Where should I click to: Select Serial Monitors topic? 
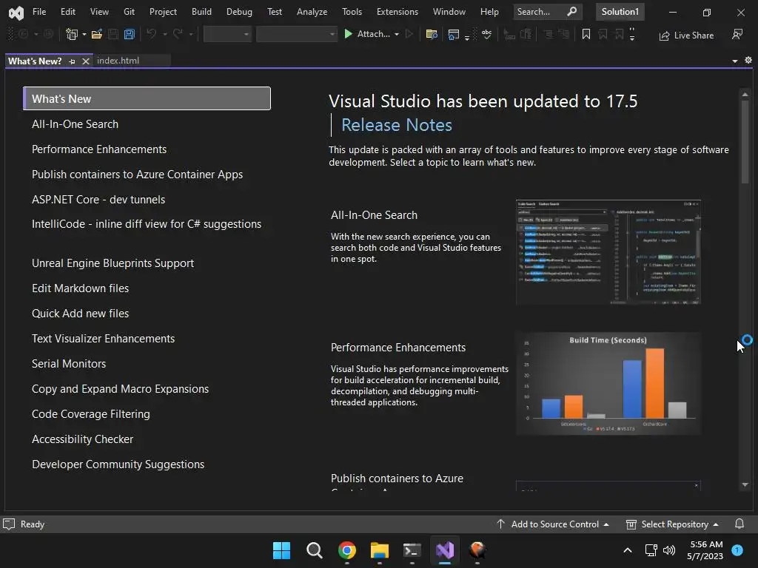click(x=69, y=364)
